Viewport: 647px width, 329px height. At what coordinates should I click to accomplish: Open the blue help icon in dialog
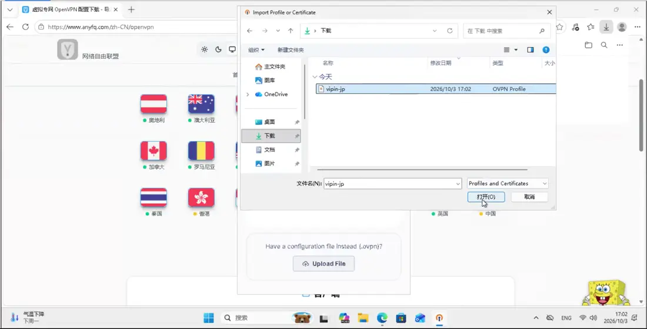click(546, 50)
